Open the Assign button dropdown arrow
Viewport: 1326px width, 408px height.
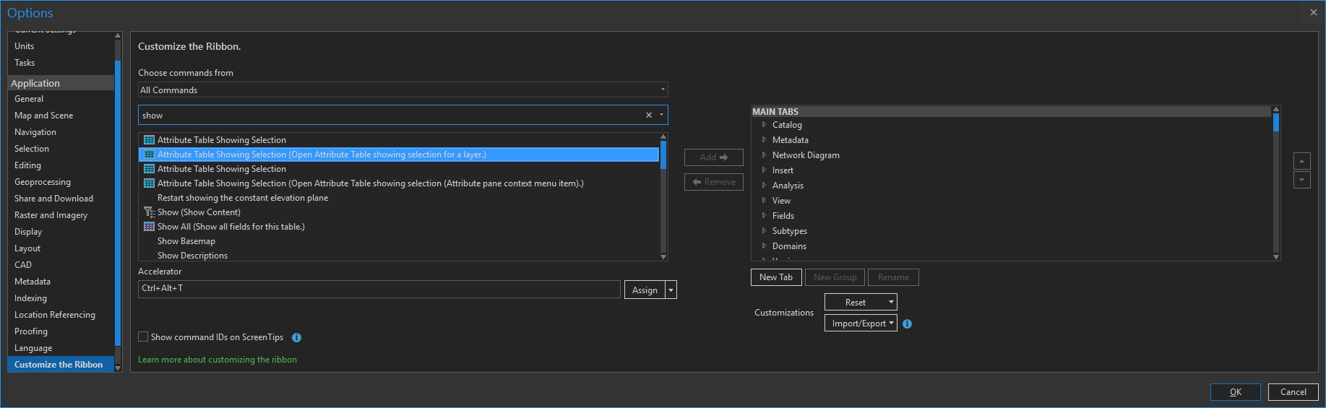pyautogui.click(x=671, y=290)
